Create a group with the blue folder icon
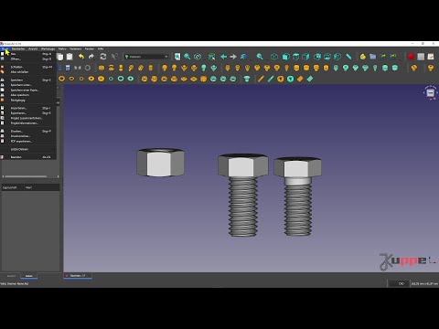The width and height of the screenshot is (439, 329). tap(373, 57)
